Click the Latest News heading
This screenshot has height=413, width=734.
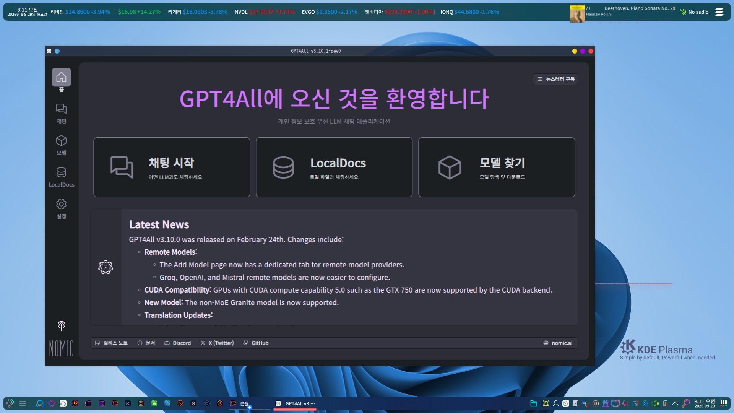[159, 224]
